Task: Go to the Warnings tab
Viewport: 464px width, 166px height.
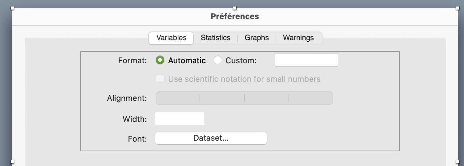Action: click(x=298, y=38)
